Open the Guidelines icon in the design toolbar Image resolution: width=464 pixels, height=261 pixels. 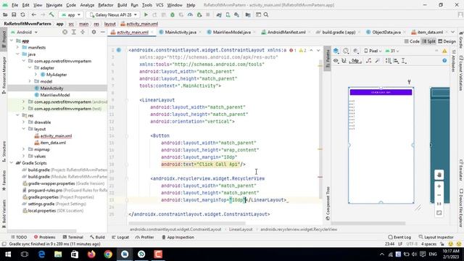404,61
